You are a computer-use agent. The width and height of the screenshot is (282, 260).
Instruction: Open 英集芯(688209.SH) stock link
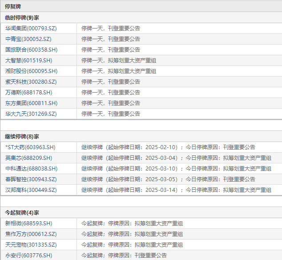click(x=28, y=158)
